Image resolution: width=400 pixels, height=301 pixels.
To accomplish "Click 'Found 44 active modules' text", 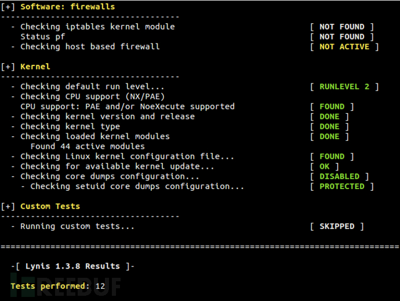I will pyautogui.click(x=87, y=146).
